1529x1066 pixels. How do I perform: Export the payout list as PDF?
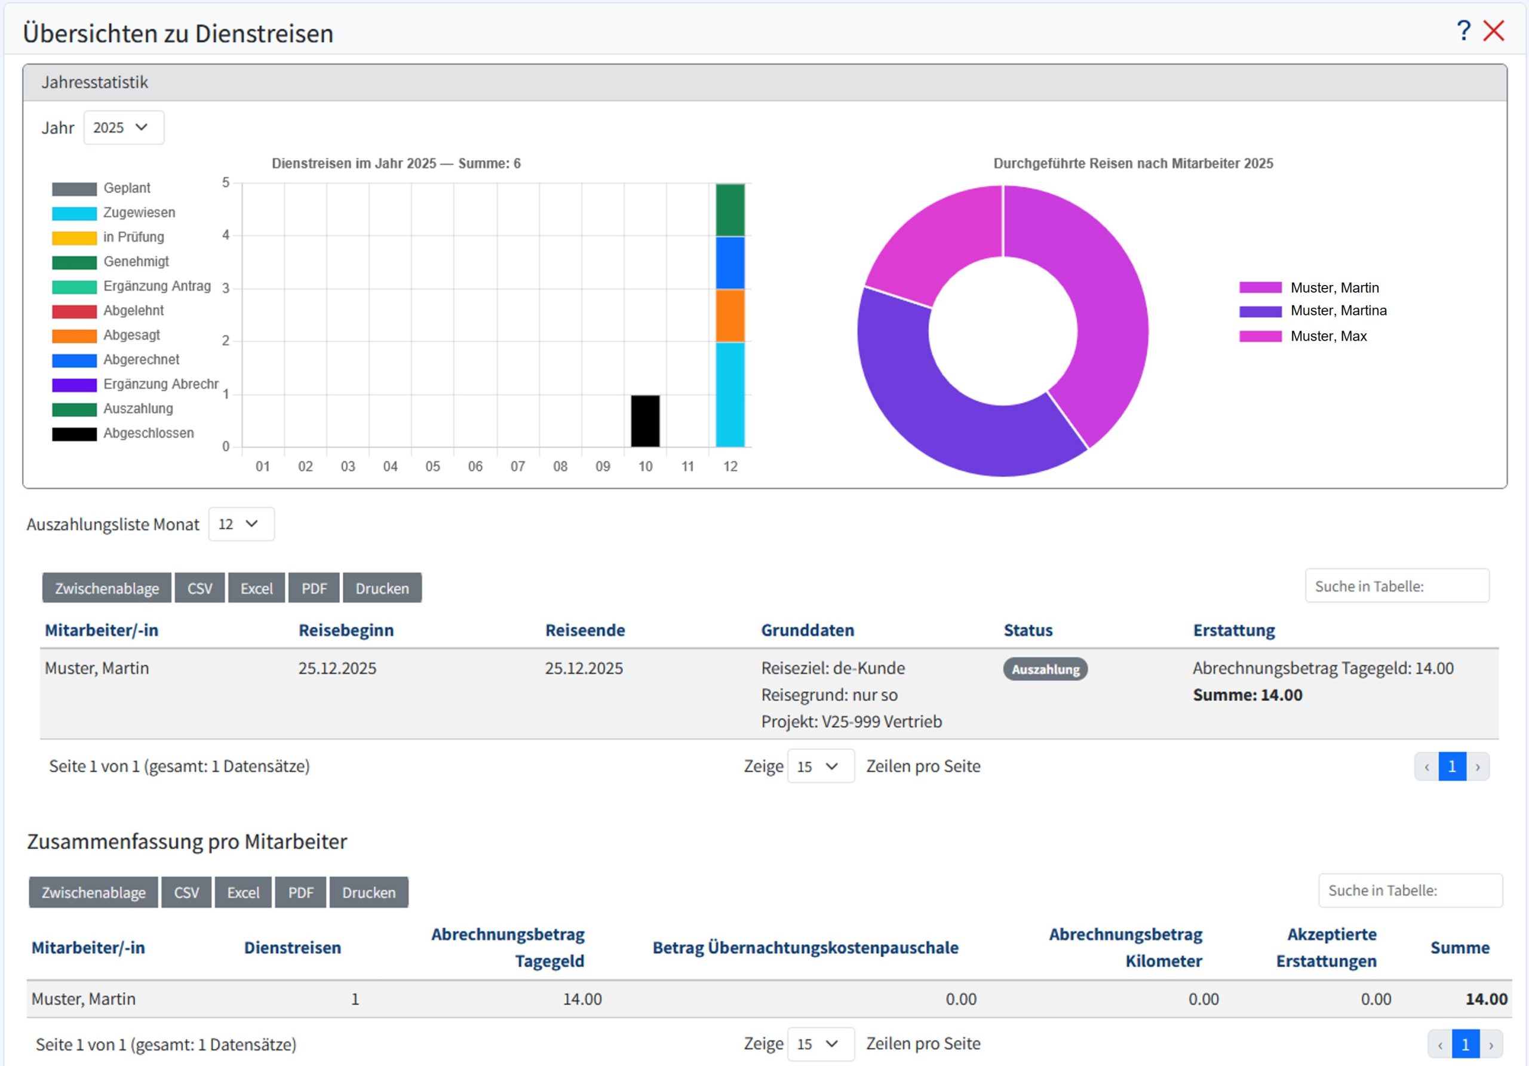click(314, 587)
